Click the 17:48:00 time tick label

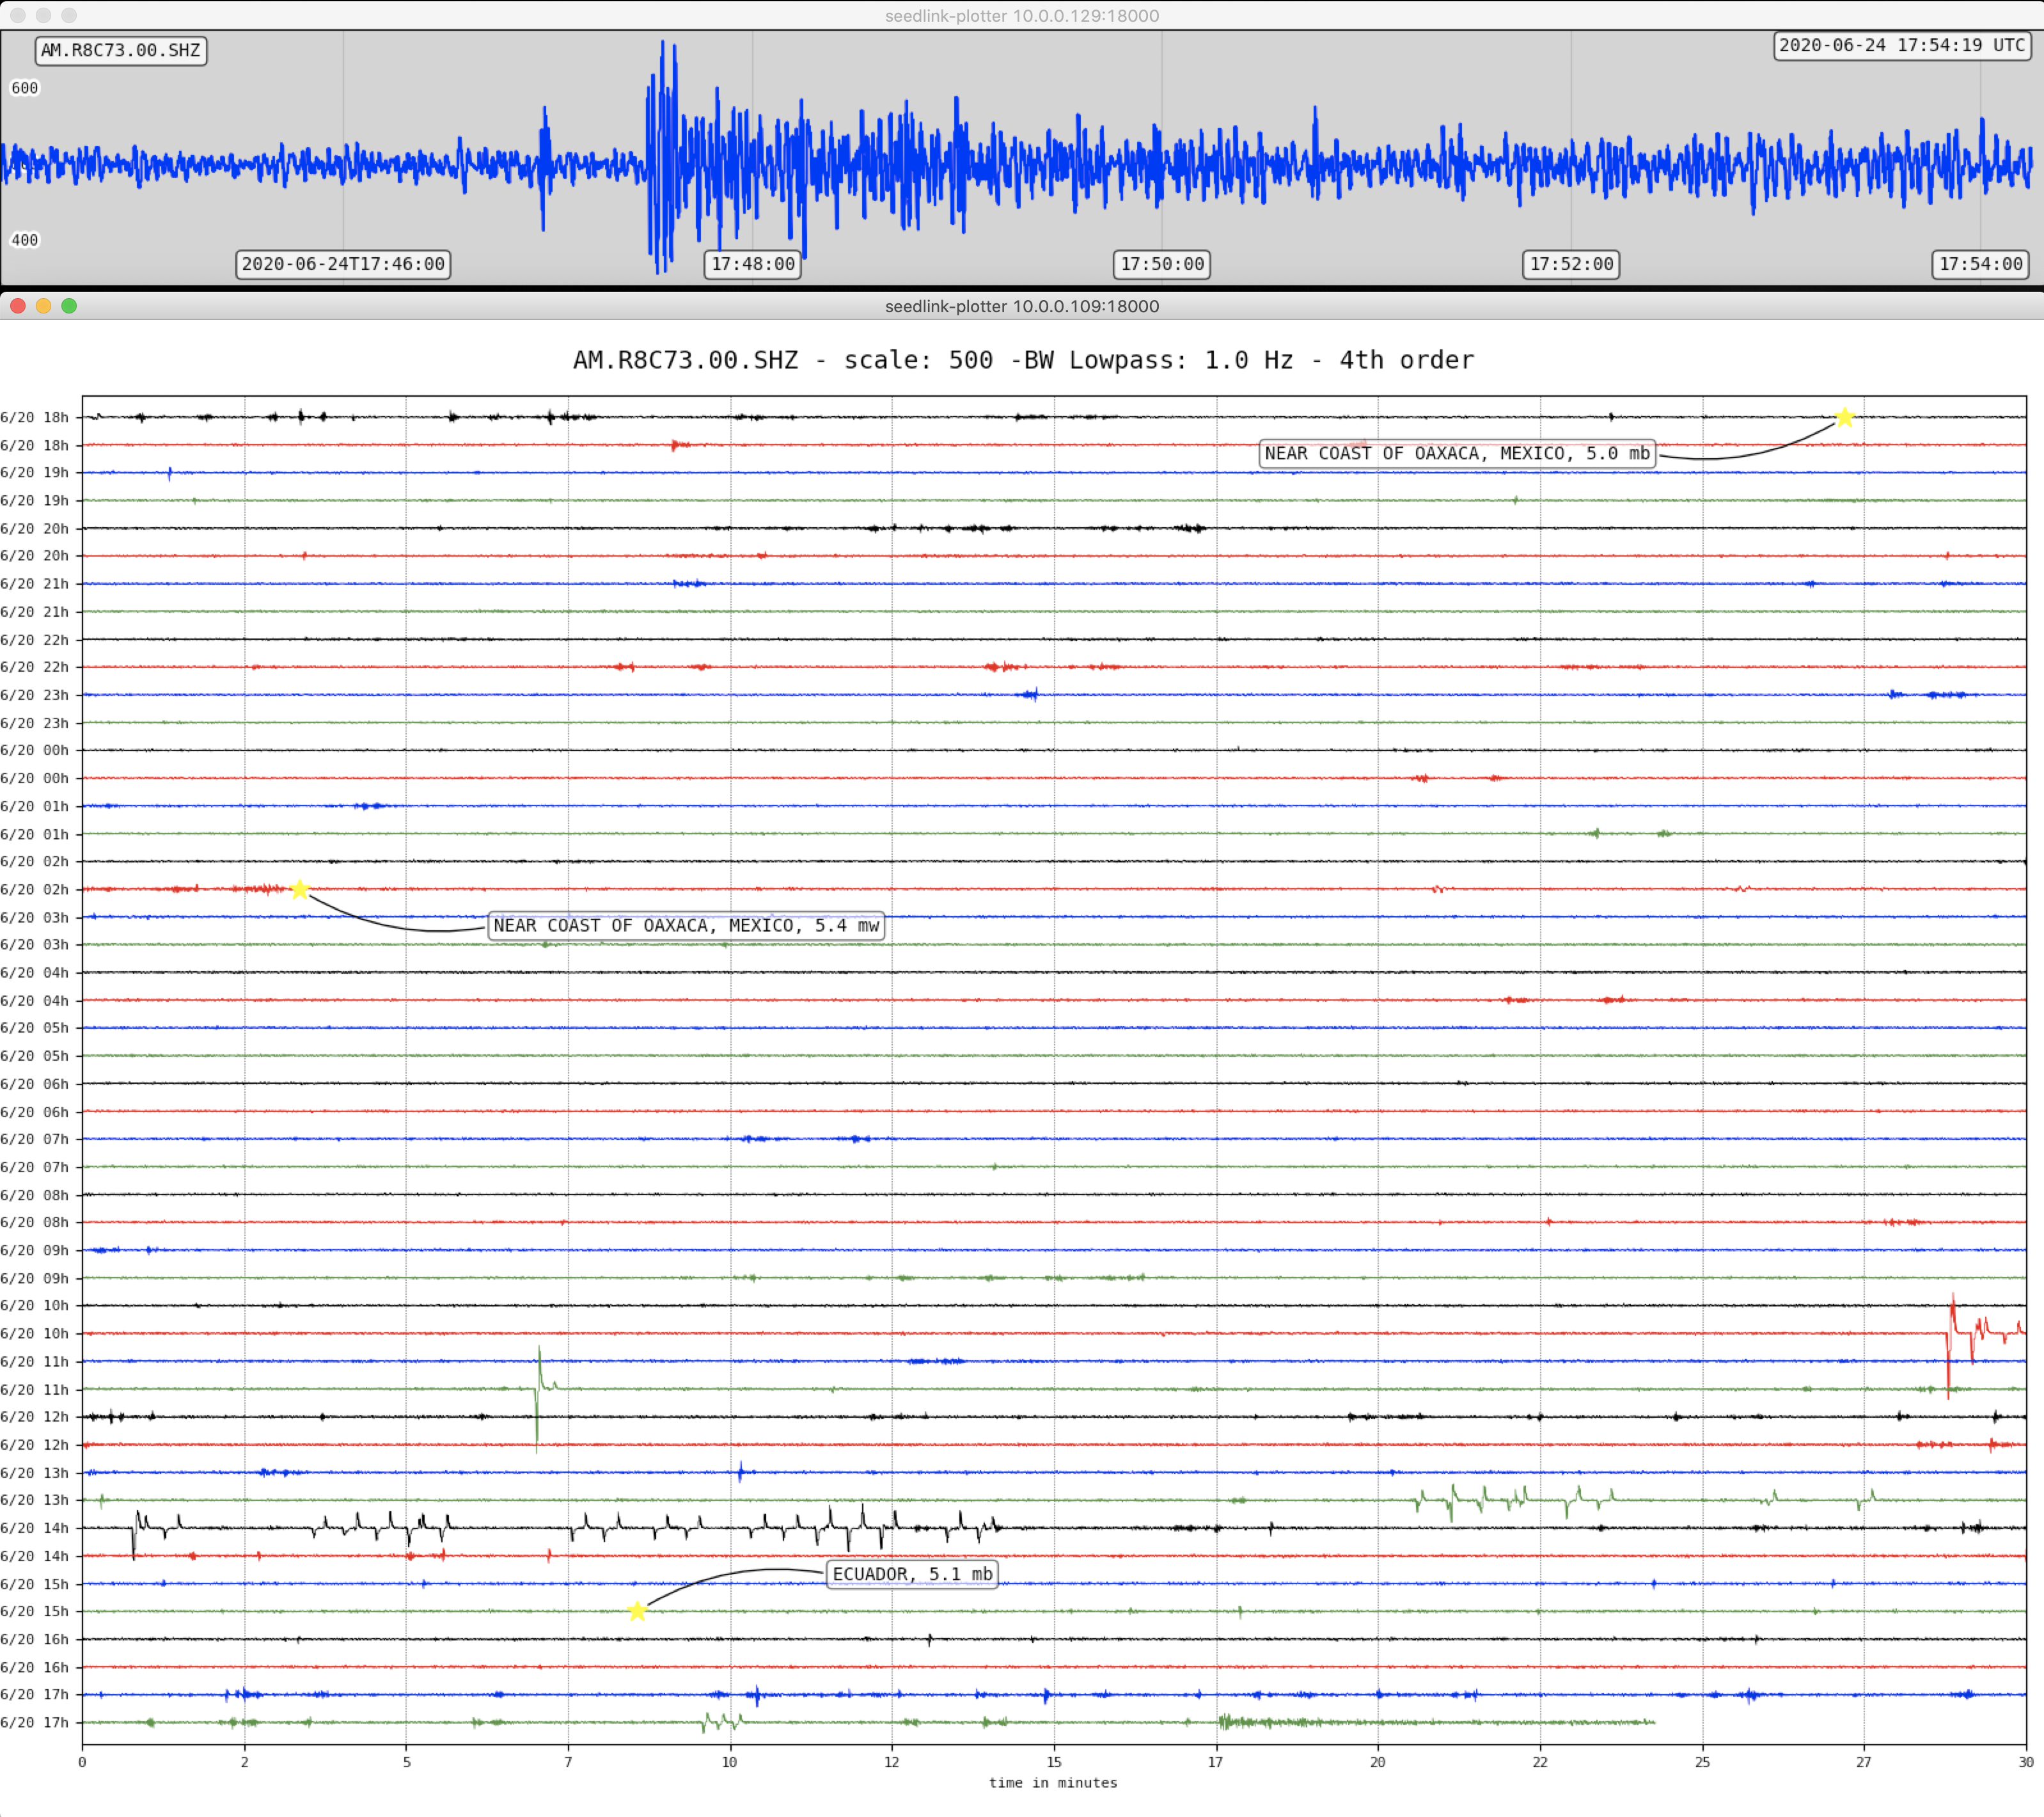(x=753, y=264)
